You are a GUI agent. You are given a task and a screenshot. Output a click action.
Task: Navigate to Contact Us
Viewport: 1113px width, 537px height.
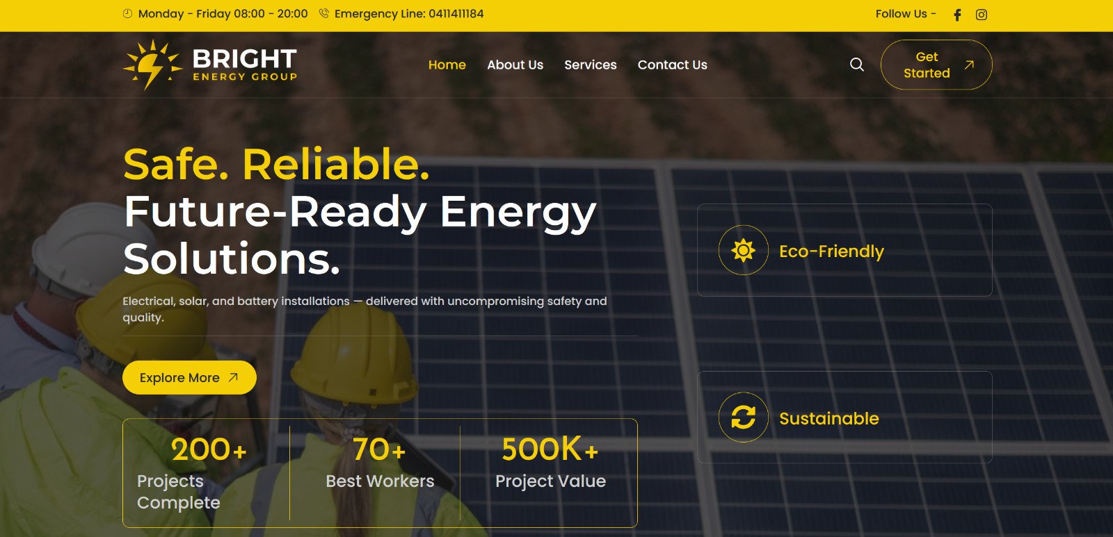pyautogui.click(x=673, y=65)
